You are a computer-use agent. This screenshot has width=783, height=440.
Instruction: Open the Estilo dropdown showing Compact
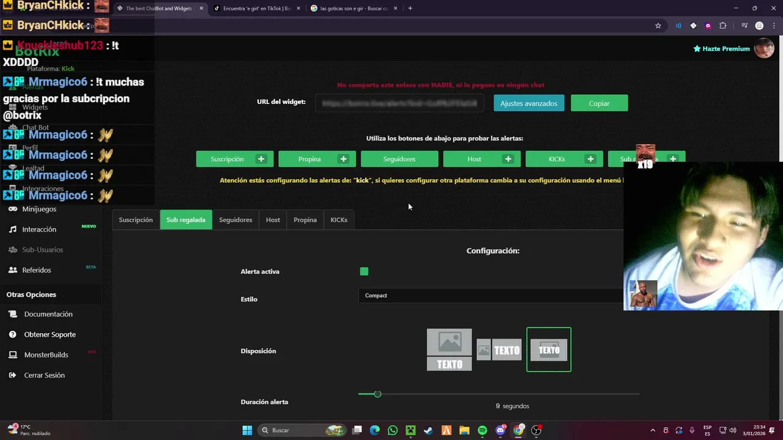(491, 295)
